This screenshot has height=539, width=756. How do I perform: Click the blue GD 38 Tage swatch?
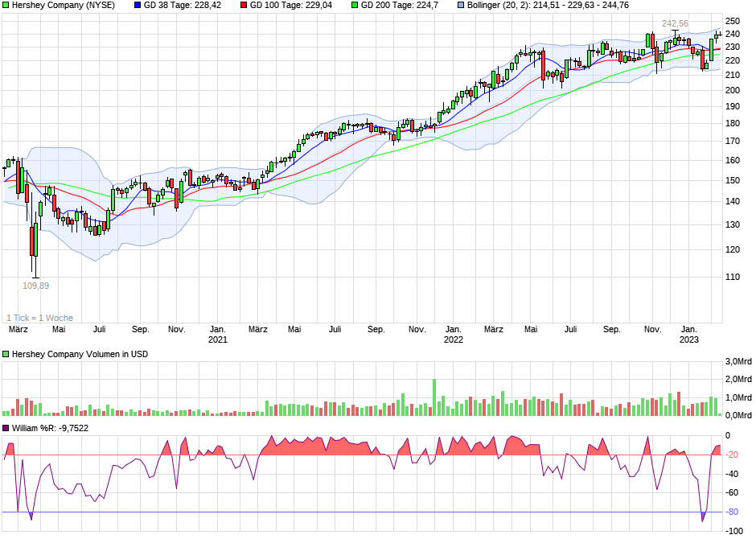pyautogui.click(x=138, y=6)
